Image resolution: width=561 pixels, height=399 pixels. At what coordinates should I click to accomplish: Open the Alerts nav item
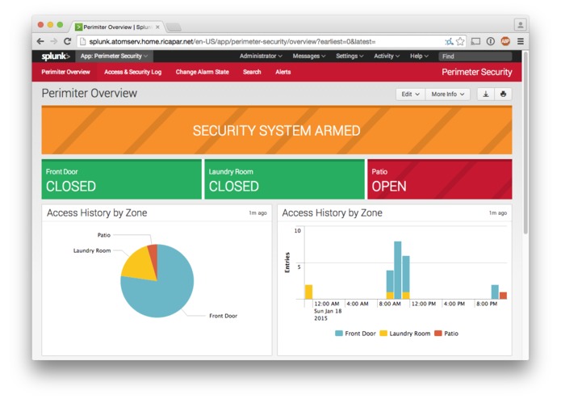click(x=283, y=72)
